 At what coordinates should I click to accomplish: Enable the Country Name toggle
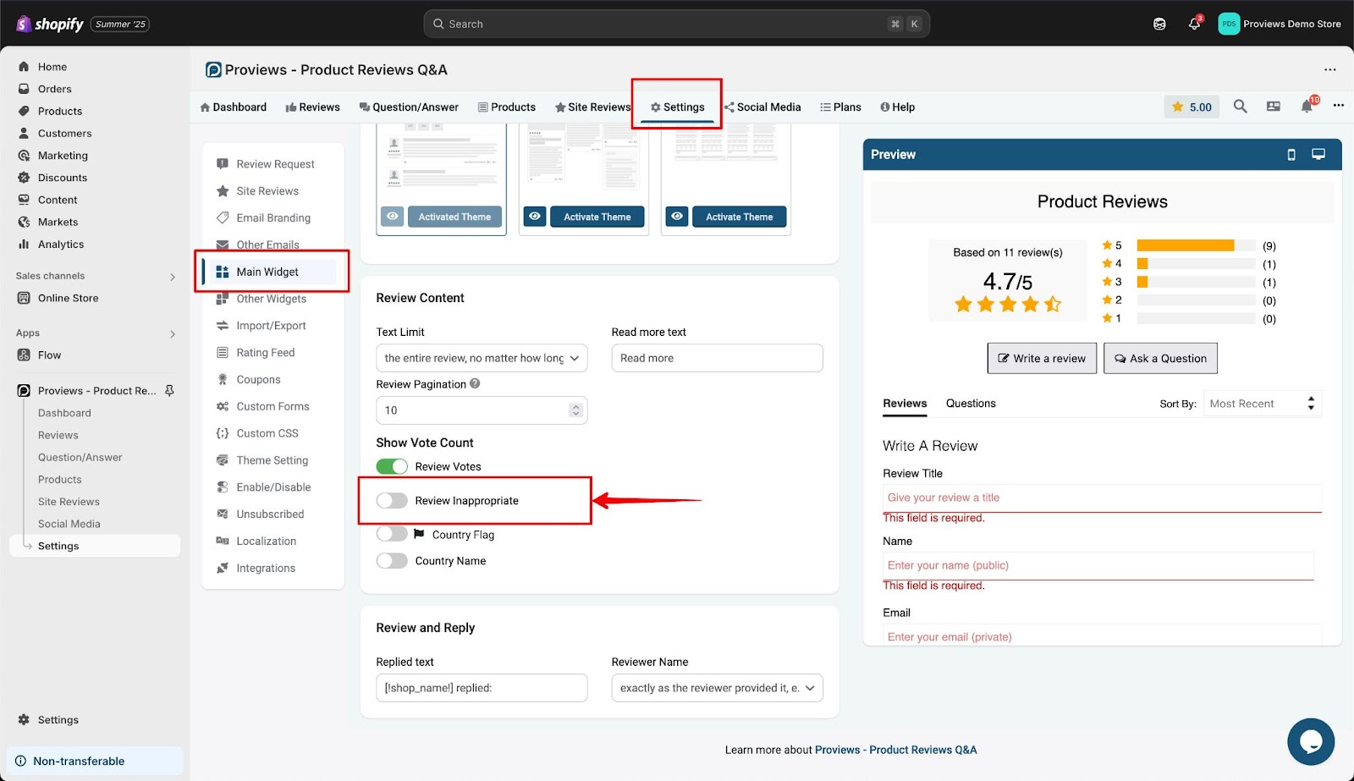pos(392,561)
